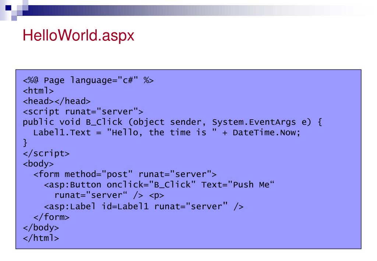The image size is (377, 261).
Task: Click the '<asp:Button onclick=' line
Action: (x=159, y=184)
